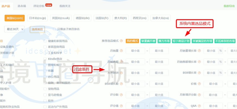
Task: Open help icon next to 月销量
Action: (x=121, y=51)
